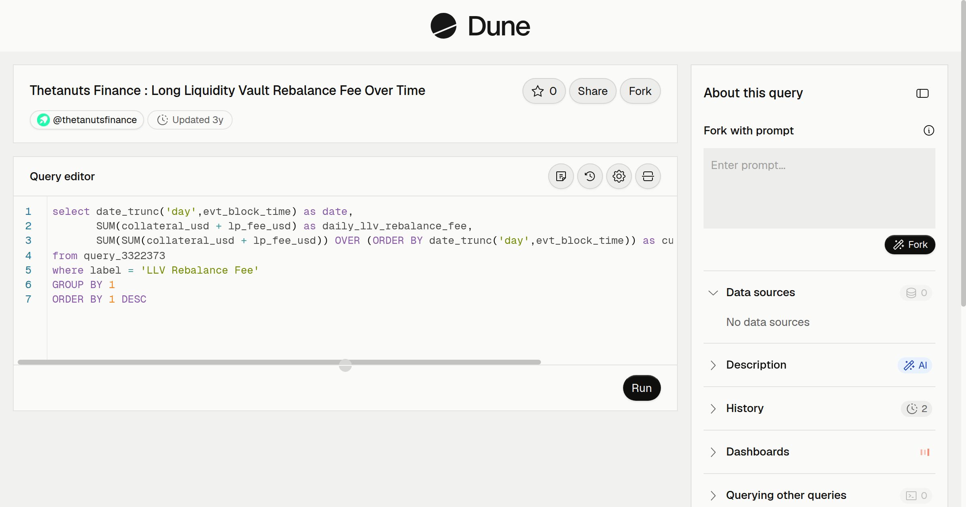Viewport: 966px width, 507px height.
Task: Click the Share button
Action: point(592,91)
